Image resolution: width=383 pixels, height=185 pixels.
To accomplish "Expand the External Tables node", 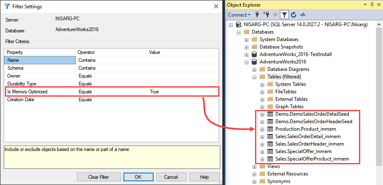I will click(262, 100).
